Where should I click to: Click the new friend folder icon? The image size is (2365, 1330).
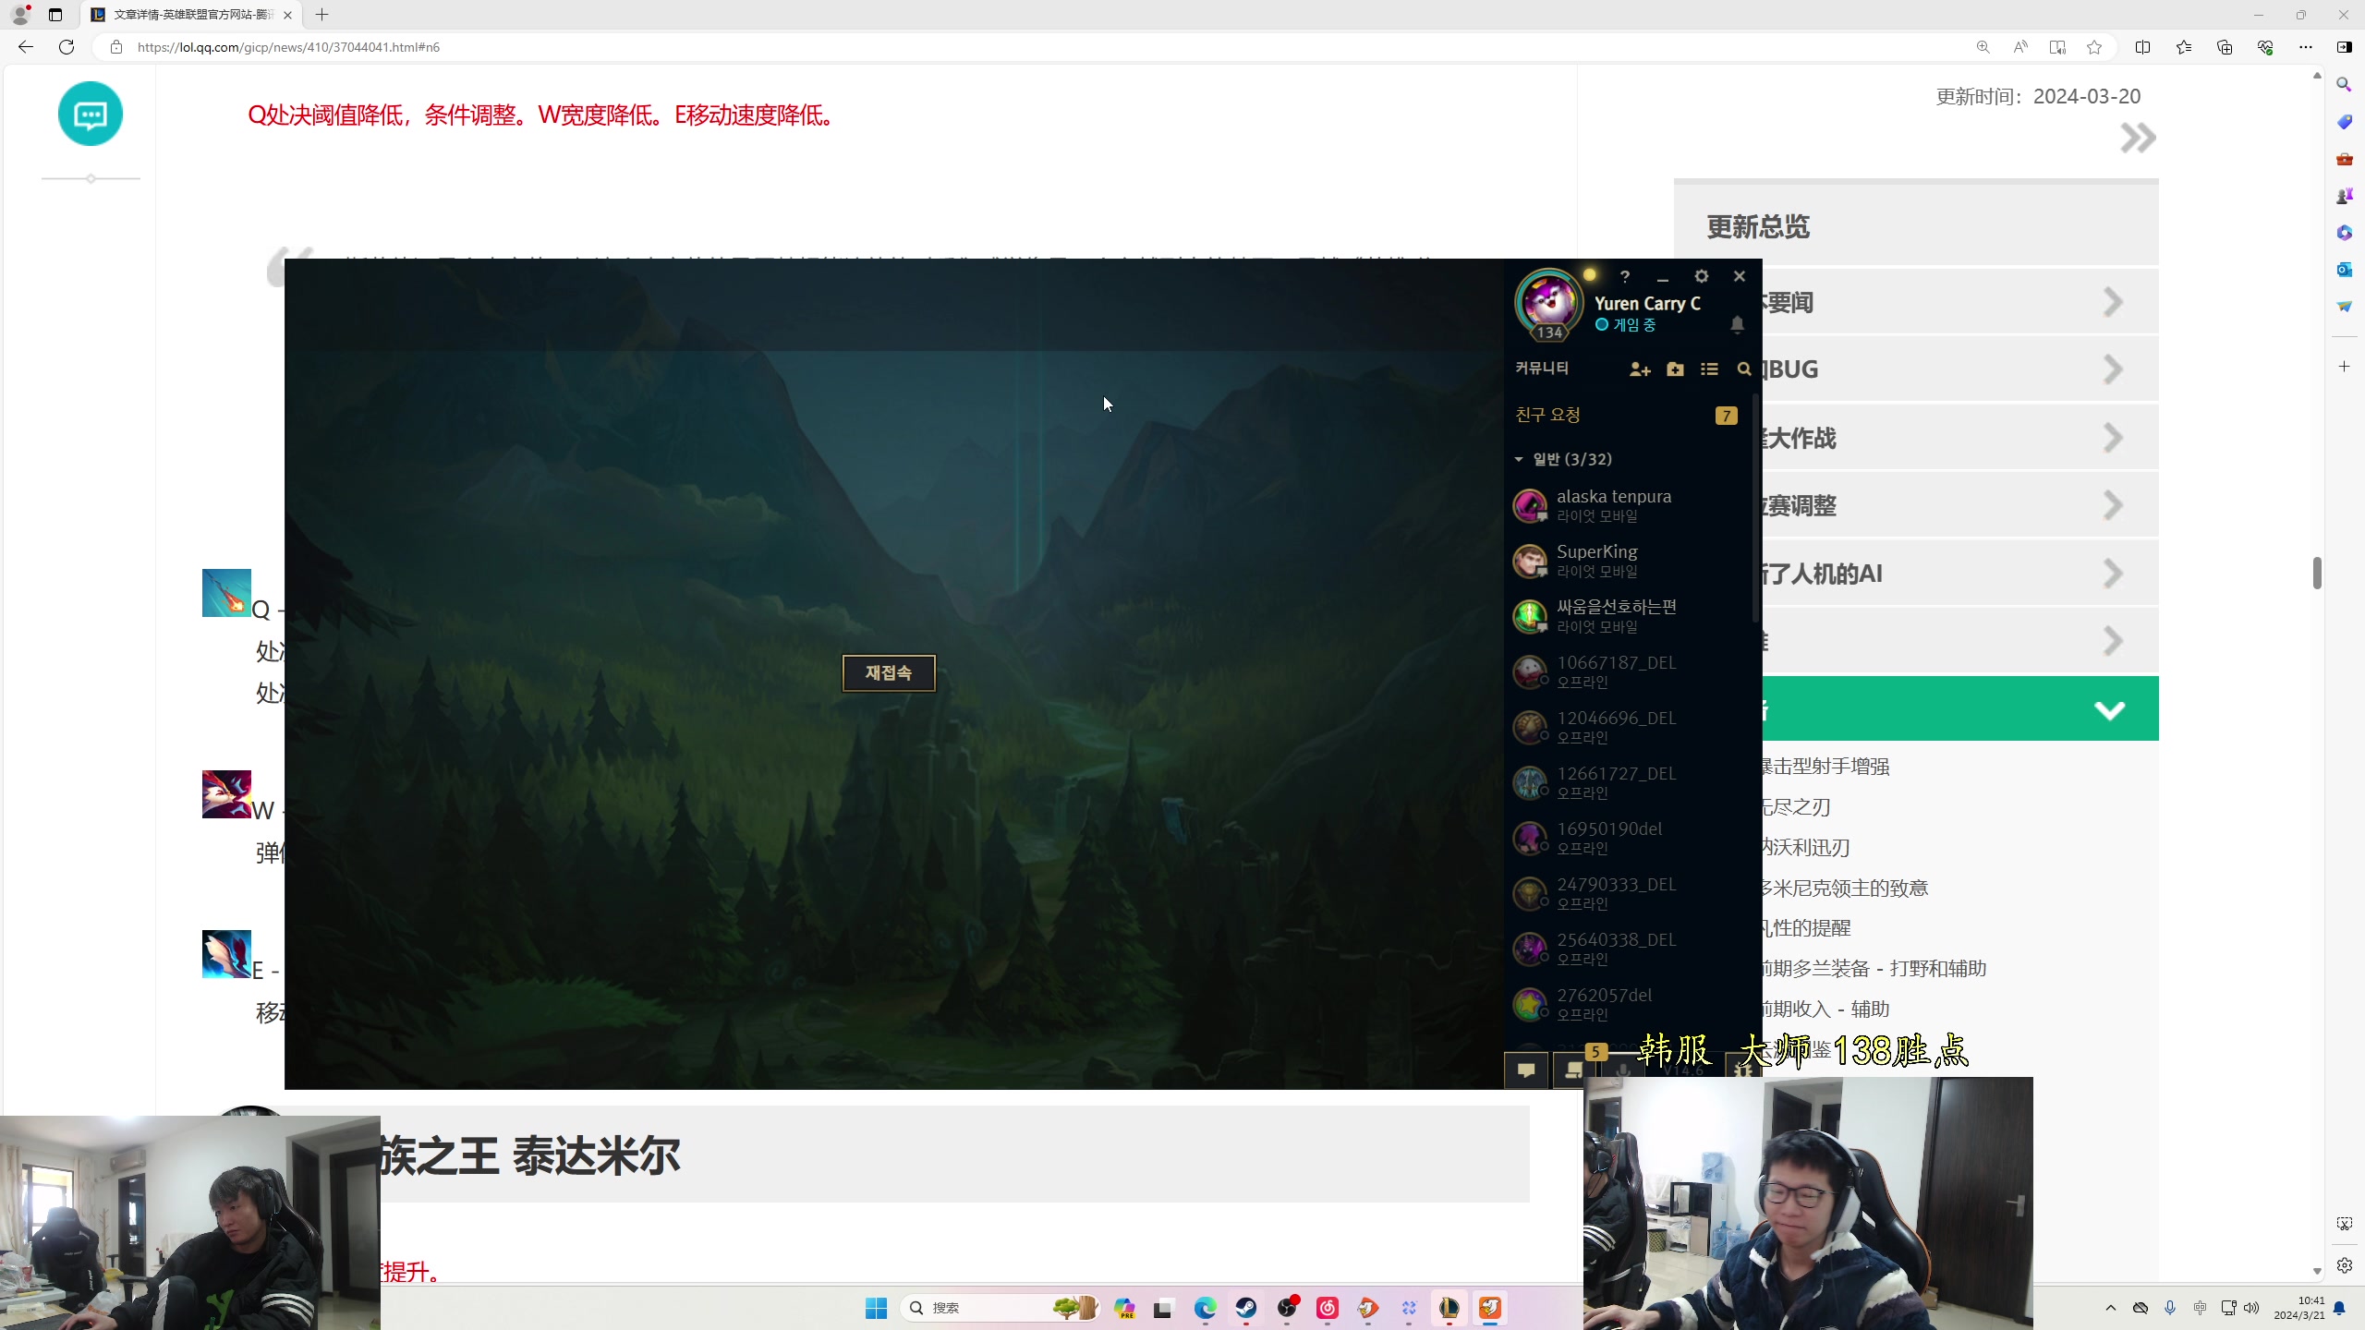click(1675, 369)
